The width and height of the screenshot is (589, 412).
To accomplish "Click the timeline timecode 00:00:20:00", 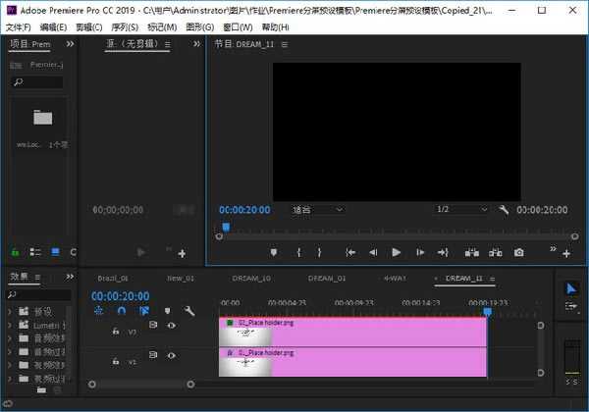I will 120,295.
